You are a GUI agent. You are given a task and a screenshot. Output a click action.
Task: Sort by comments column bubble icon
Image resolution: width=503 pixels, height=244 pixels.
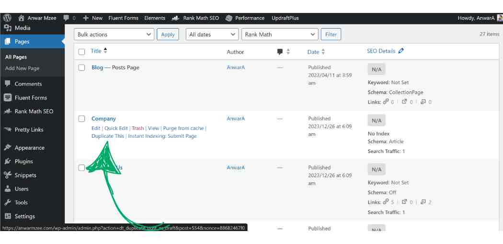tap(280, 52)
